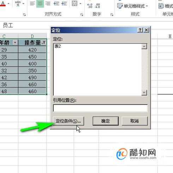Image resolution: width=173 pixels, height=173 pixels.
Task: Select 表2 in the 定位 list
Action: [x=58, y=46]
